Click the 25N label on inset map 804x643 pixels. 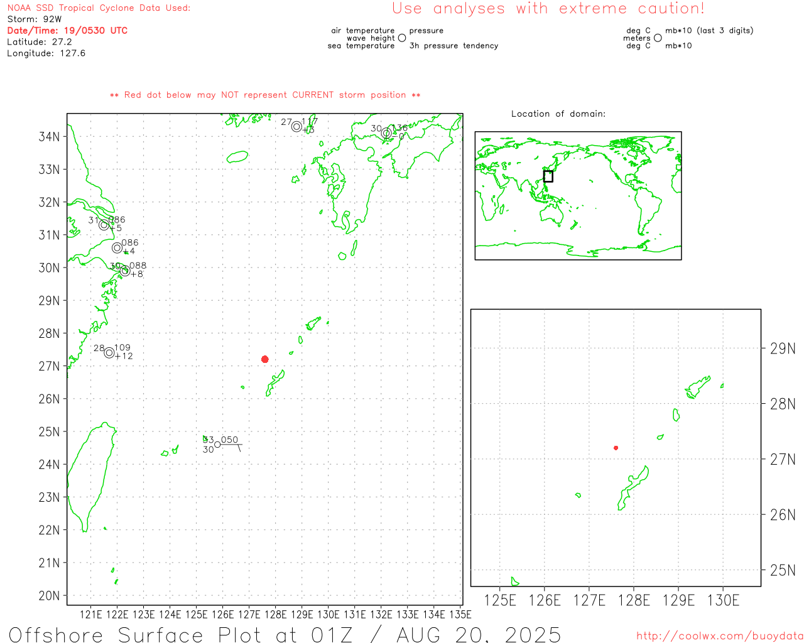[x=783, y=570]
